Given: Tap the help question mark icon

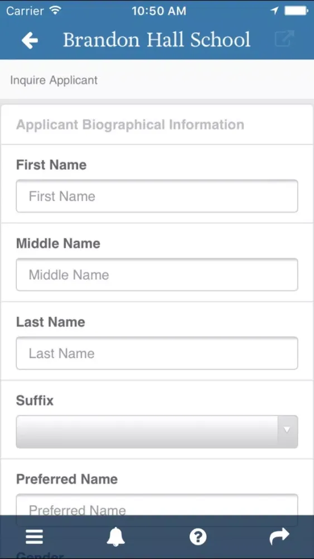Looking at the screenshot, I should pyautogui.click(x=198, y=537).
